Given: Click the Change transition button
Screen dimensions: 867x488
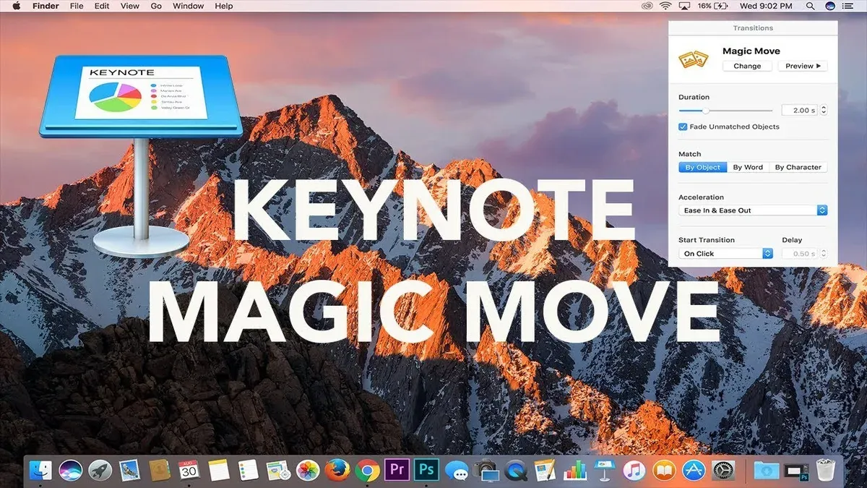Looking at the screenshot, I should 747,66.
